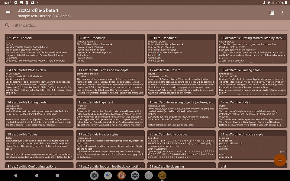Screen dimensions: 290x181
Task: Open the 13 azzCardfile Finding cards card
Action: click(x=253, y=81)
